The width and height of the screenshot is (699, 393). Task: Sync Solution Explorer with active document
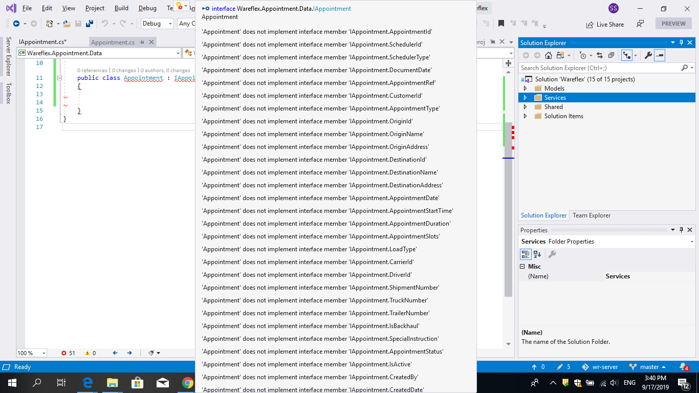click(x=599, y=55)
